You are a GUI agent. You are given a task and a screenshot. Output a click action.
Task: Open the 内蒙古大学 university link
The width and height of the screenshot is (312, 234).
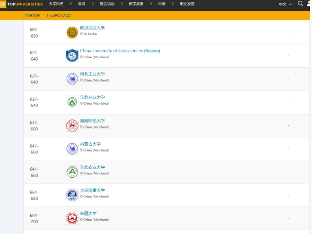coord(90,144)
